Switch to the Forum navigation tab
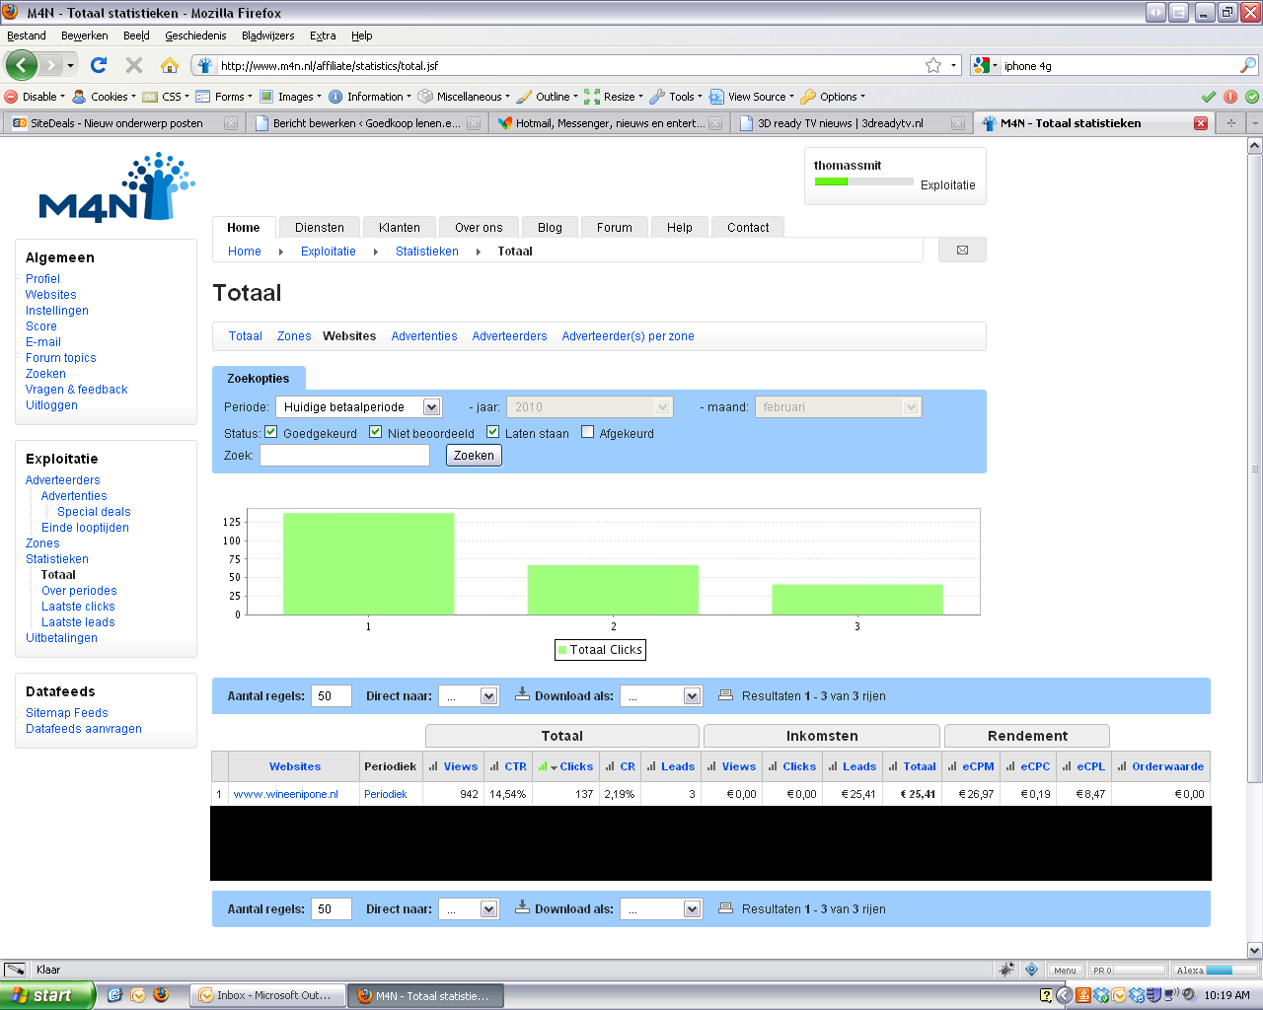The height and width of the screenshot is (1010, 1263). point(614,227)
